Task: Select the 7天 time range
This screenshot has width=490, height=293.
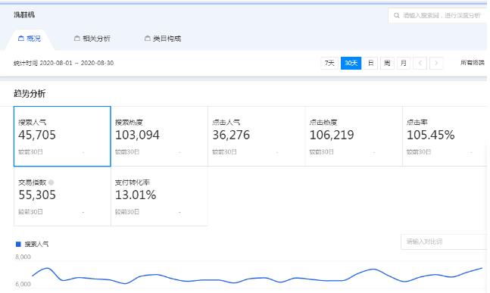Action: [329, 63]
